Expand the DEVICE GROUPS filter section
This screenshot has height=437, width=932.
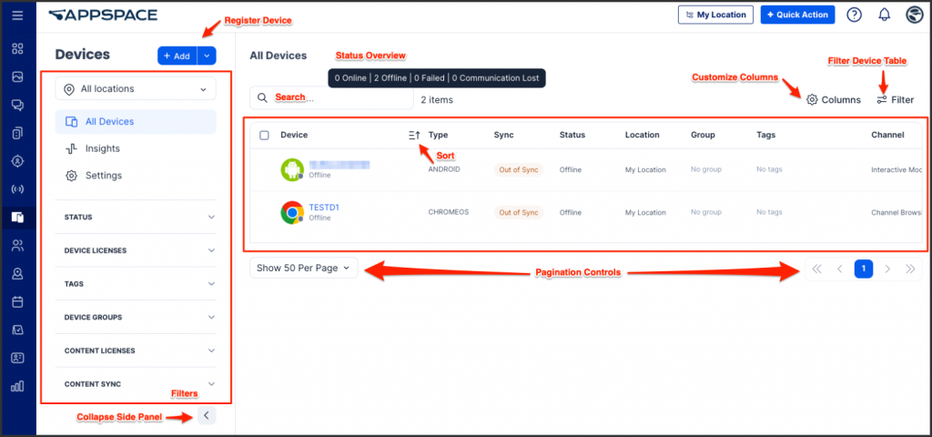139,317
